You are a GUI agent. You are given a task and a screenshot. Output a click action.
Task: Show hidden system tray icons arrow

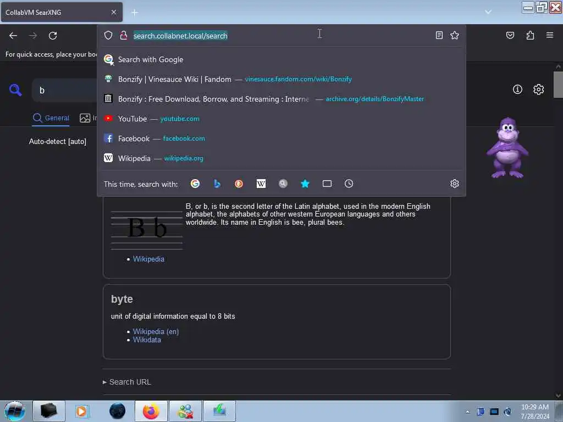point(467,412)
